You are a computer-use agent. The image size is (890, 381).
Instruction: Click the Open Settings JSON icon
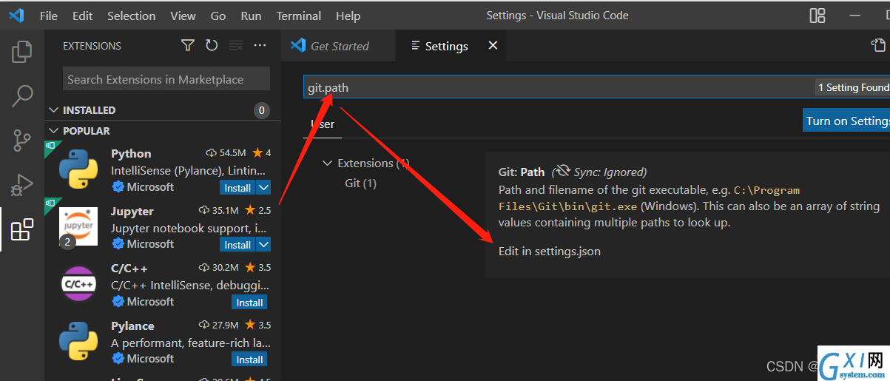tap(879, 46)
